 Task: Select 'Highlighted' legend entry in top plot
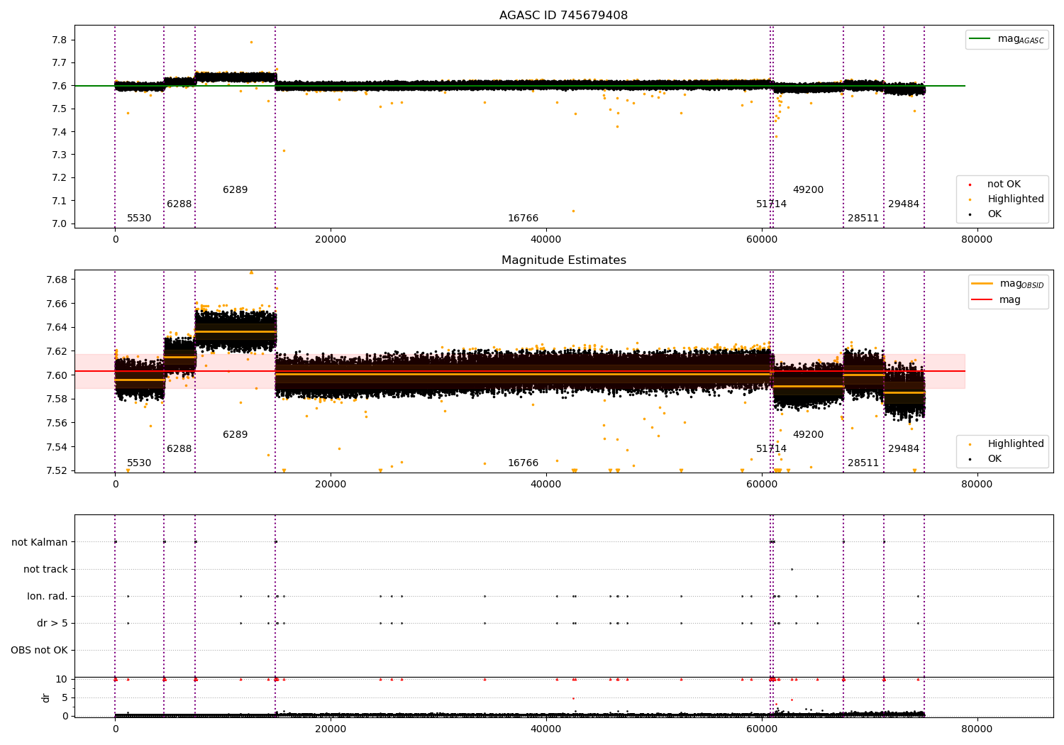[x=1016, y=199]
